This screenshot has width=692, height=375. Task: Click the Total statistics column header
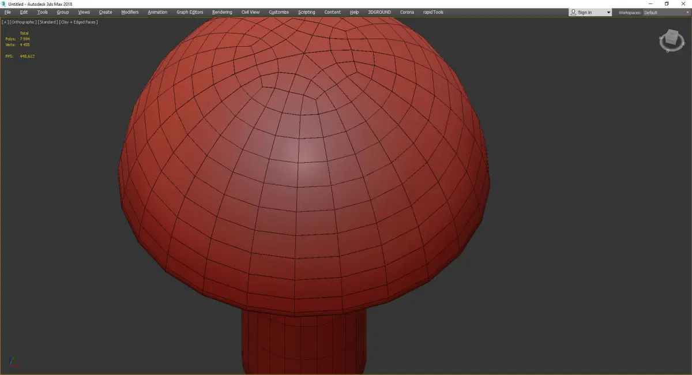(x=24, y=33)
